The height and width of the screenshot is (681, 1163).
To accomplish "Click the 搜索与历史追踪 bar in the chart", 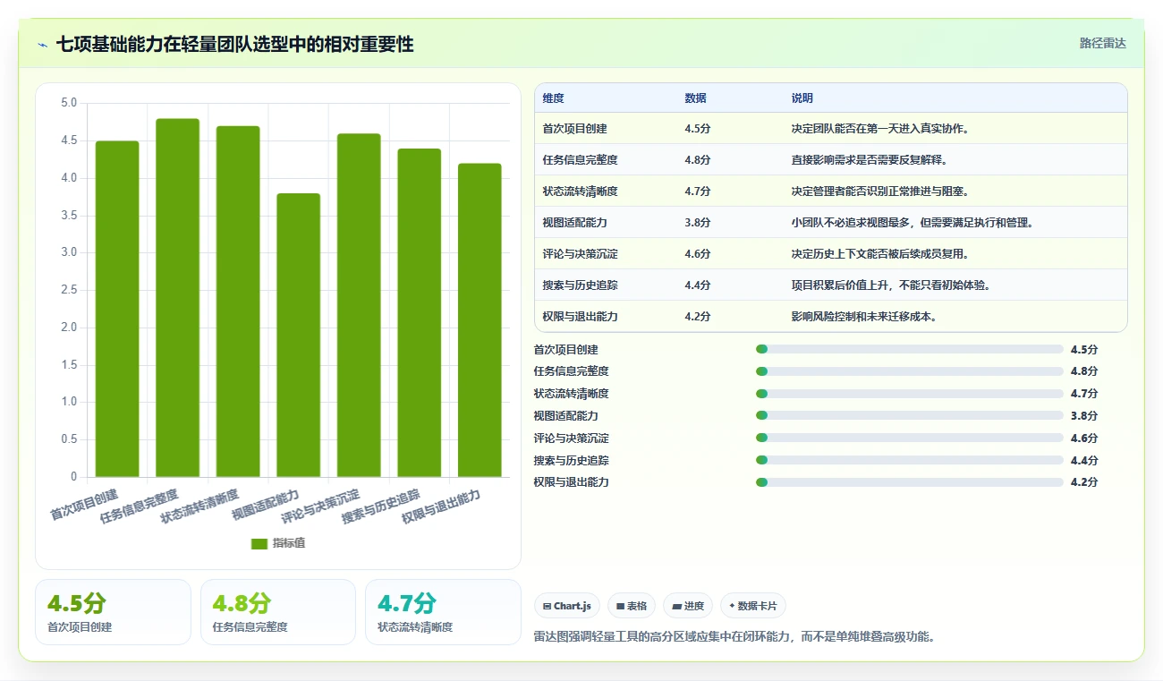I will click(420, 313).
